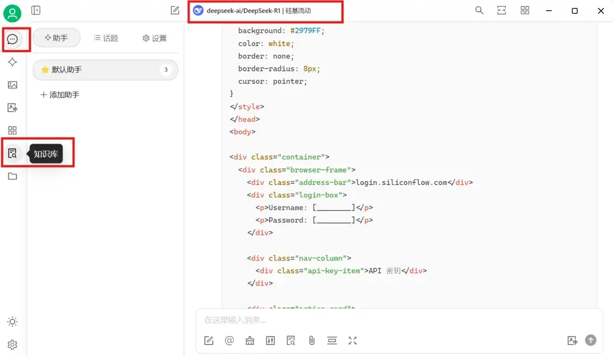This screenshot has width=613, height=357.
Task: Click the 'Password:' line in code
Action: (314, 220)
